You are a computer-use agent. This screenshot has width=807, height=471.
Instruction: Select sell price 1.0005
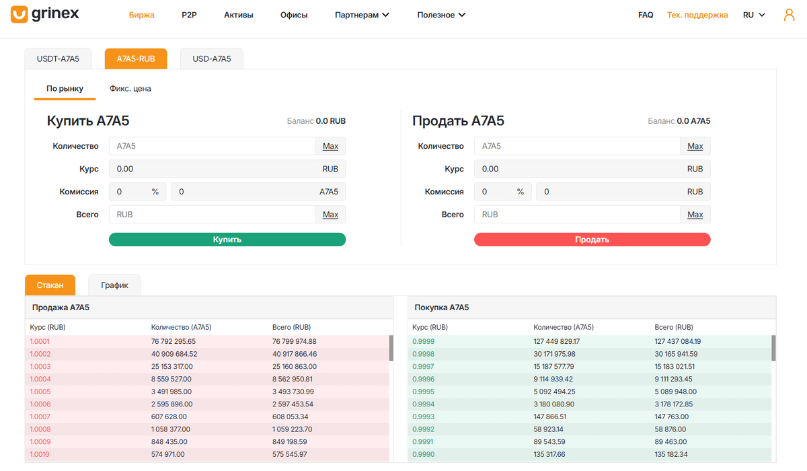pos(40,392)
